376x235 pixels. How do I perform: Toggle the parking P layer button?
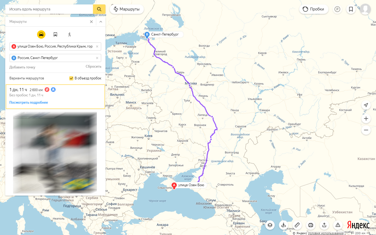pos(337,9)
